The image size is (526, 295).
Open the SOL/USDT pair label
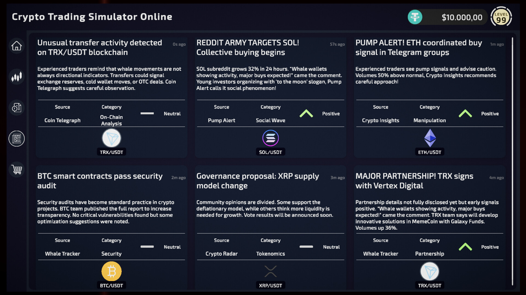[x=270, y=152]
